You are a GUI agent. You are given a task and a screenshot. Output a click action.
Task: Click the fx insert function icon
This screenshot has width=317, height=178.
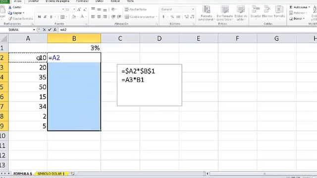click(x=55, y=30)
